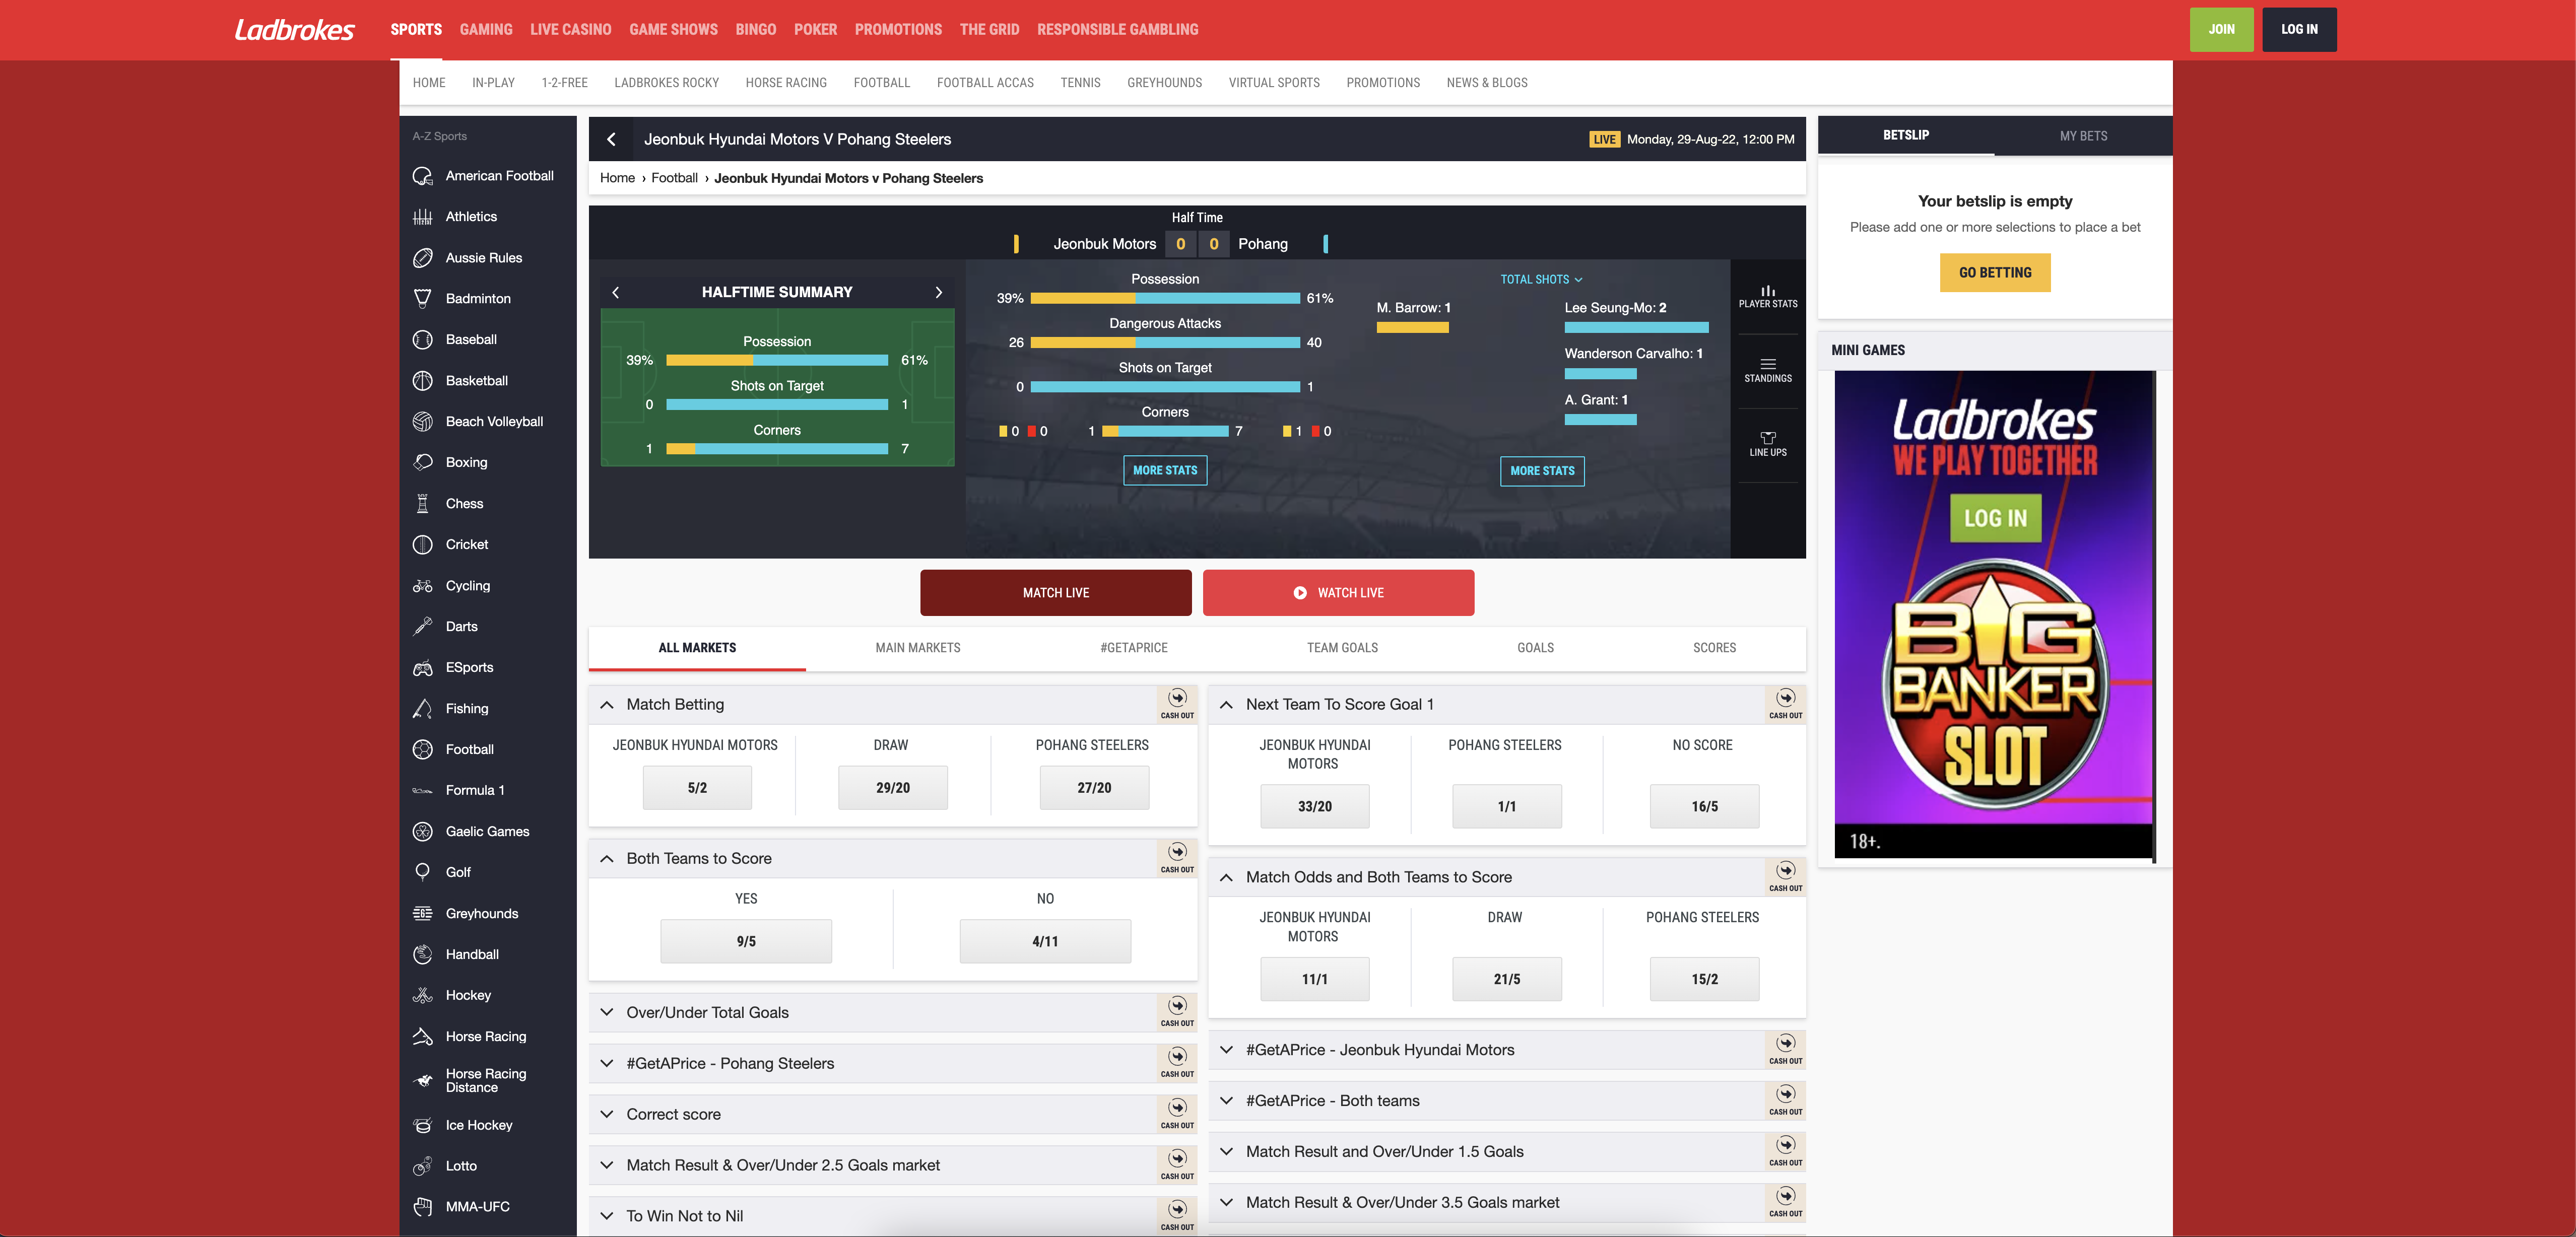Open the Total Shots dropdown

coord(1541,280)
